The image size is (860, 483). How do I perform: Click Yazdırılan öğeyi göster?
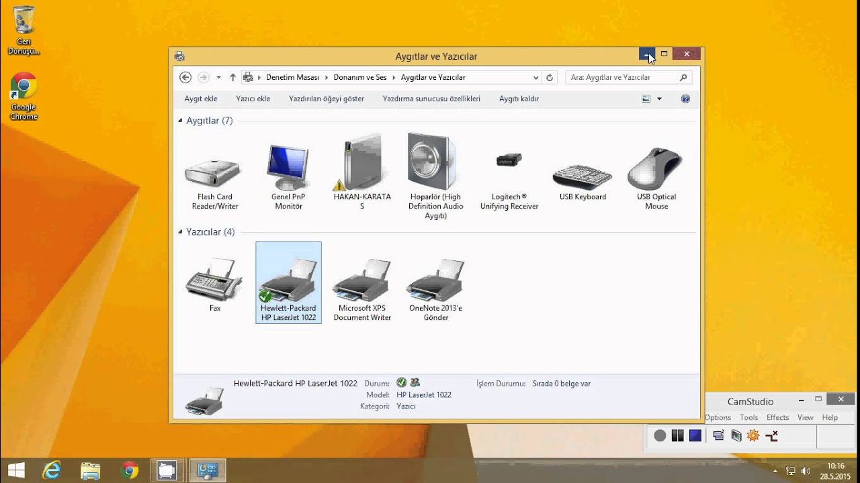[x=327, y=99]
